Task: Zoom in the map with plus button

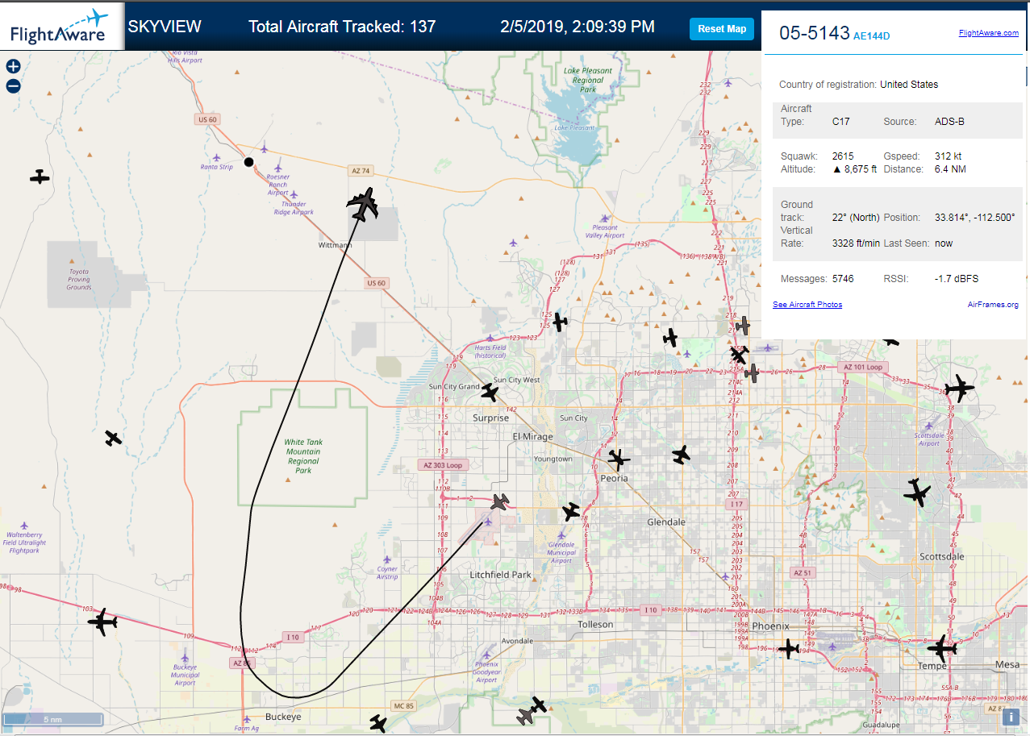Action: coord(13,67)
